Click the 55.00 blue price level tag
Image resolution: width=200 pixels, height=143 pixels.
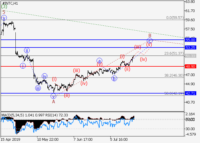(x=190, y=40)
